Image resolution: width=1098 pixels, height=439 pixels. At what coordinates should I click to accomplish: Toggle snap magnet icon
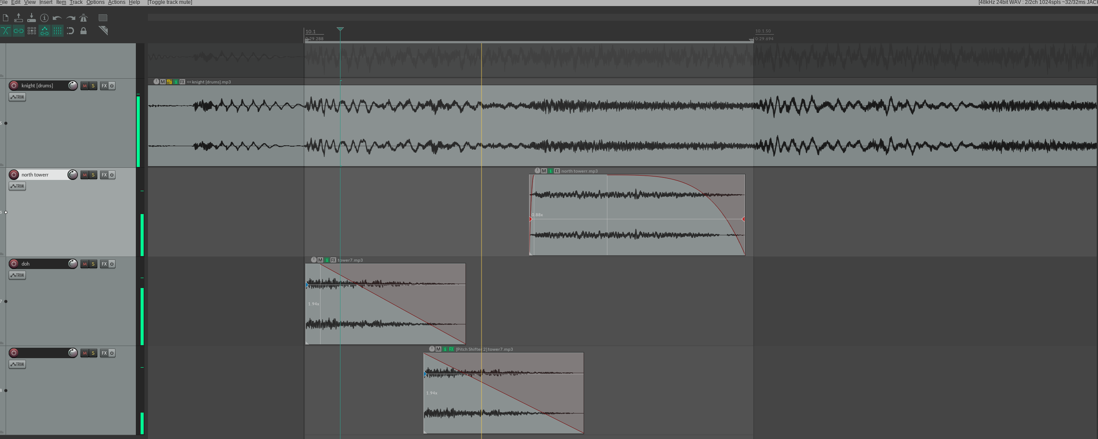click(71, 31)
